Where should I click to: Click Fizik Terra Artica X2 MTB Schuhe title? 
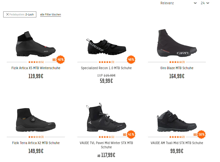[36, 143]
